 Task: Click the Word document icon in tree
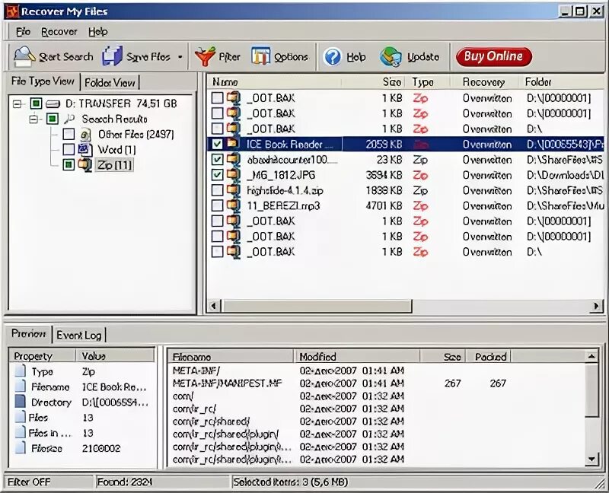tap(84, 150)
